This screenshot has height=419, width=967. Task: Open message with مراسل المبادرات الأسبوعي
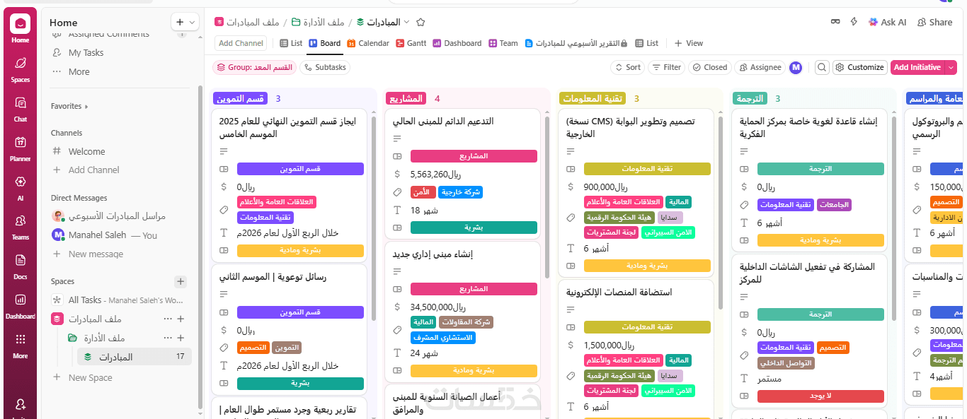click(x=117, y=216)
